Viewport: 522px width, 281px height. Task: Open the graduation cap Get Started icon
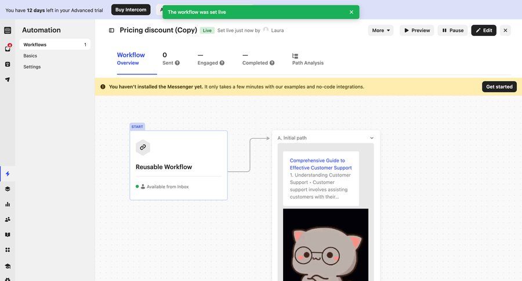point(8,266)
